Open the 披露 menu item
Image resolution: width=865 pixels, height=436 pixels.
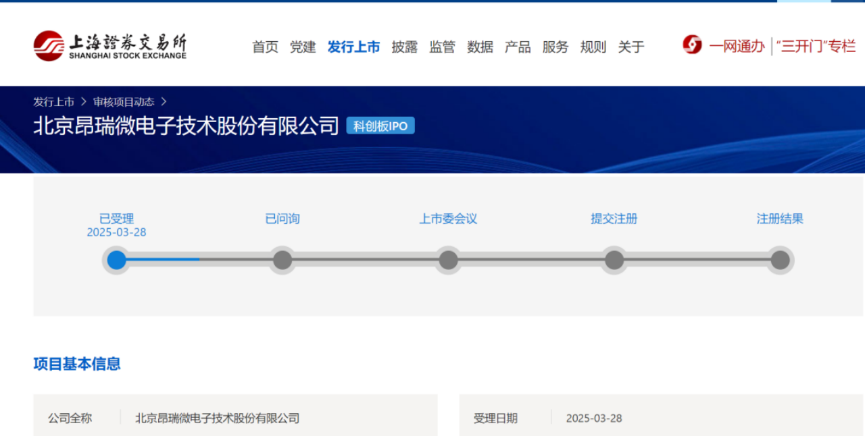pos(405,47)
